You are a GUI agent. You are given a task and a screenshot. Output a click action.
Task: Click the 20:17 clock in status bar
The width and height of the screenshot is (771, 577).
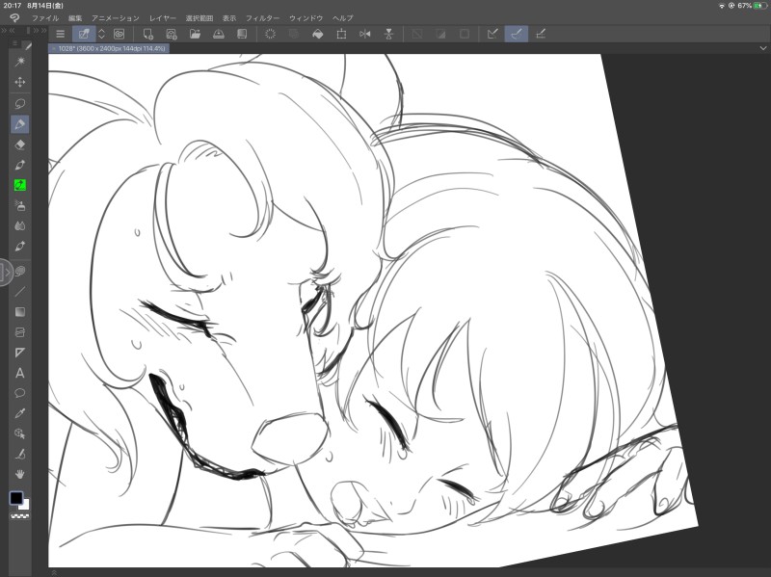[13, 6]
